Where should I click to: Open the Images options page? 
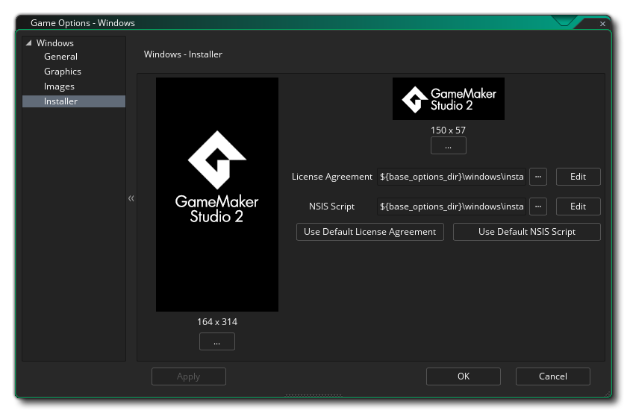(59, 86)
